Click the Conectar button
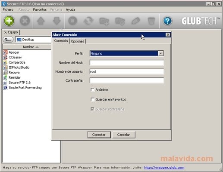This screenshot has height=172, width=223. [99, 135]
